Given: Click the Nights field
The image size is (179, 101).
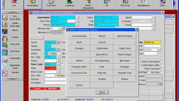Looking at the screenshot, I should click(x=48, y=46).
